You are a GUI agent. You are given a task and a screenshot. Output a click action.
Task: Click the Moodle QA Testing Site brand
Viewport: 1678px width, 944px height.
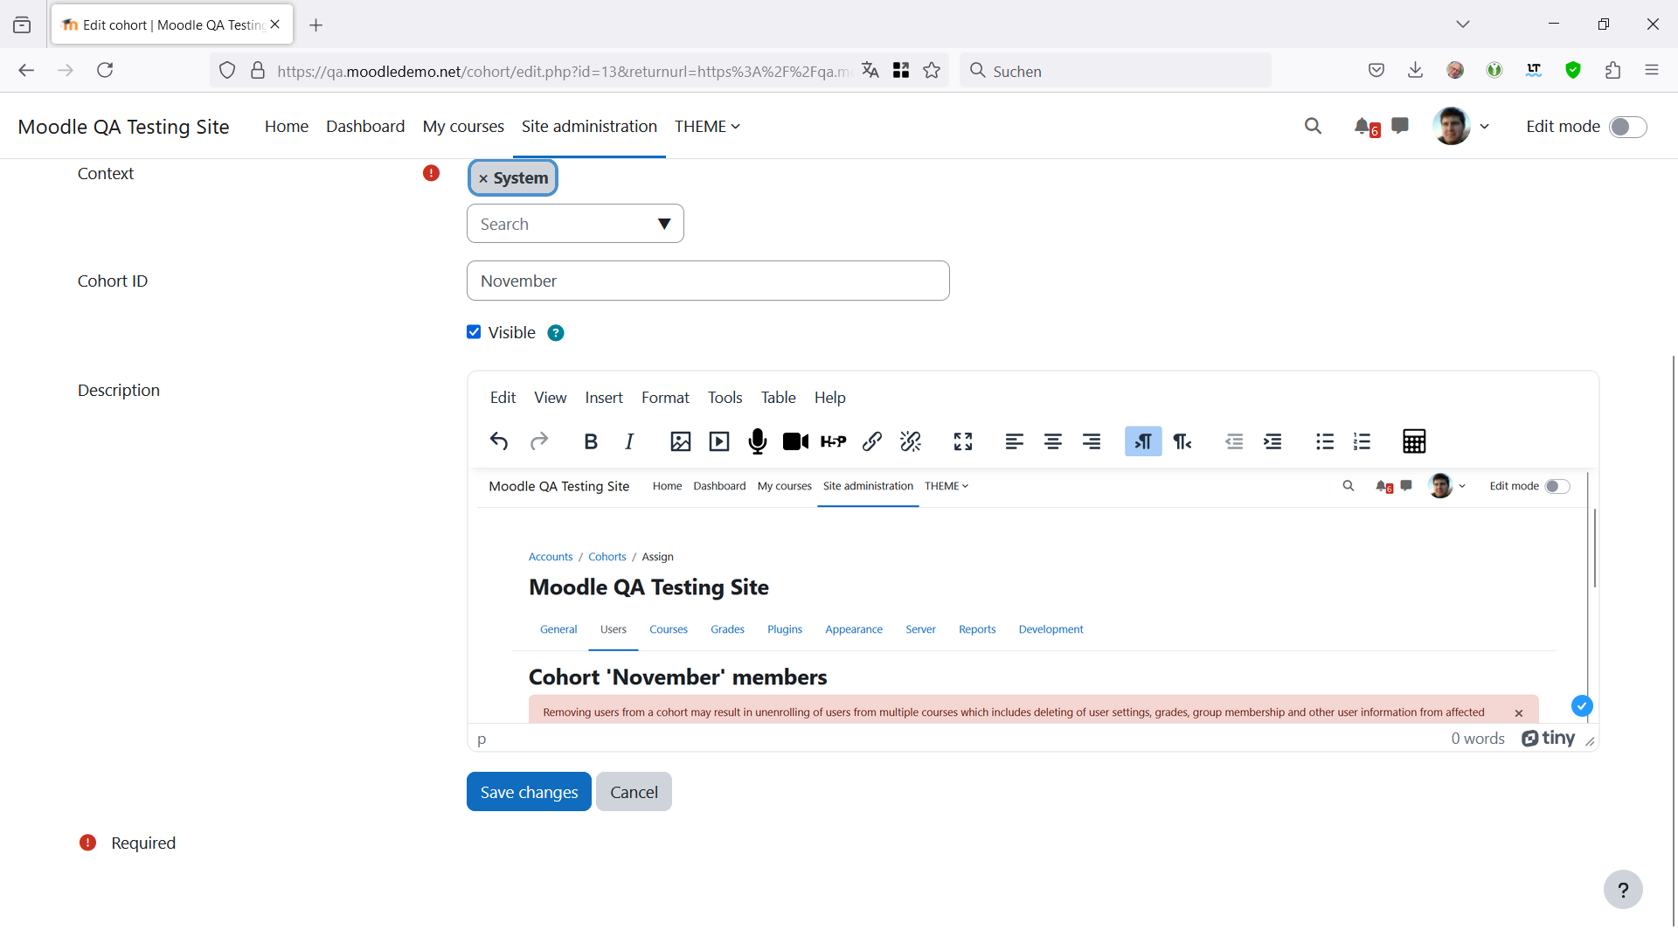(x=123, y=127)
